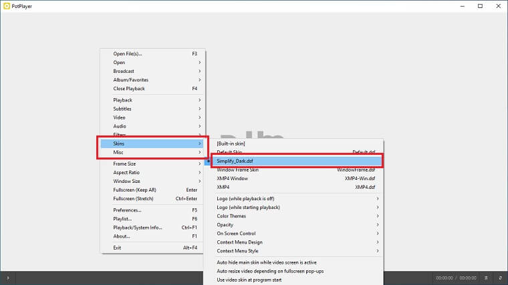Open the Opacity submenu
Image resolution: width=508 pixels, height=285 pixels.
(293, 225)
